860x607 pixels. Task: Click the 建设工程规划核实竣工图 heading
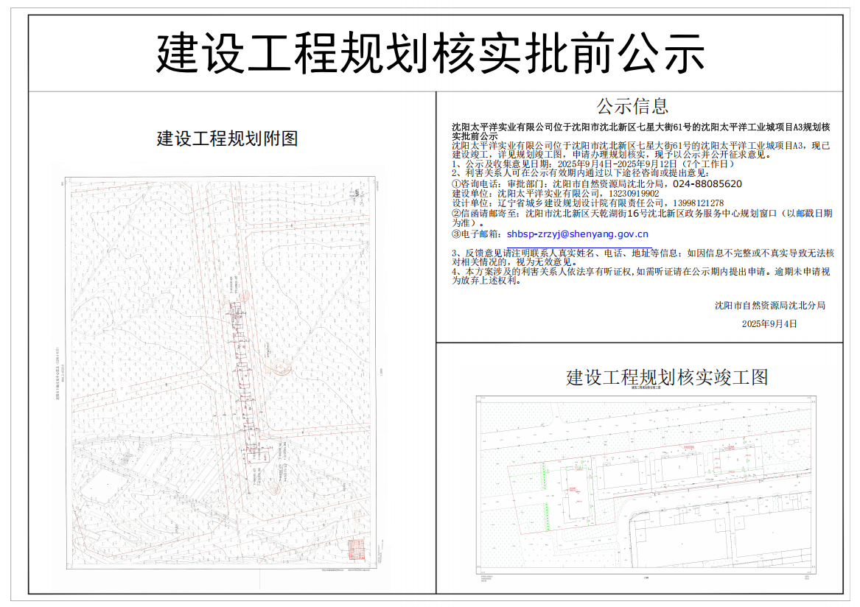[667, 377]
